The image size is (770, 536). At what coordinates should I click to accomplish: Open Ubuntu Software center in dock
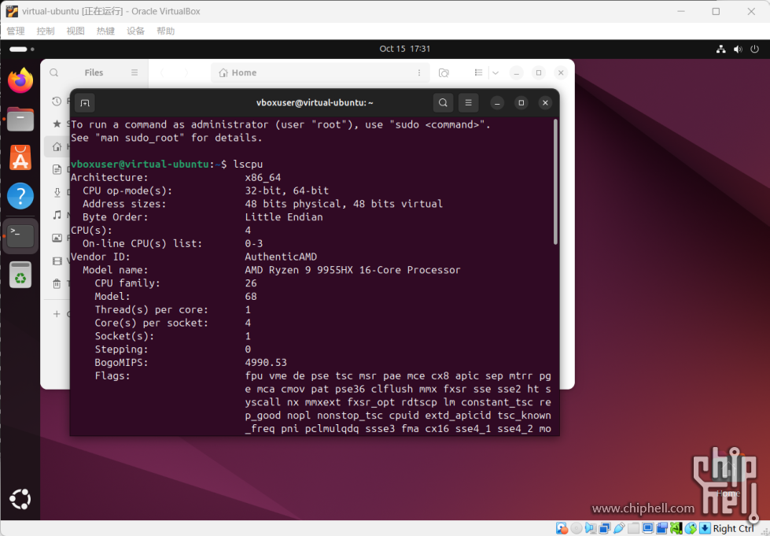20,157
